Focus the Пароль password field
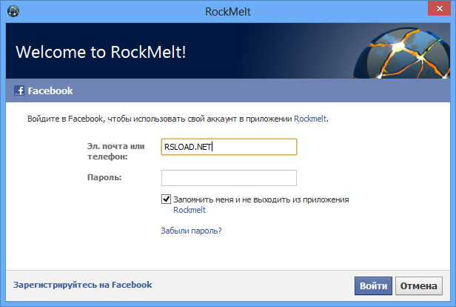This screenshot has height=307, width=456. (229, 178)
